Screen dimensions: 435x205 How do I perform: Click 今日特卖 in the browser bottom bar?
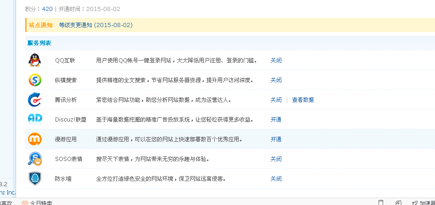tap(37, 203)
